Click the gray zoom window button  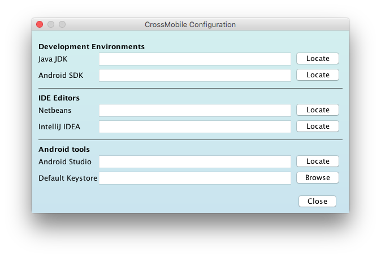pyautogui.click(x=62, y=24)
